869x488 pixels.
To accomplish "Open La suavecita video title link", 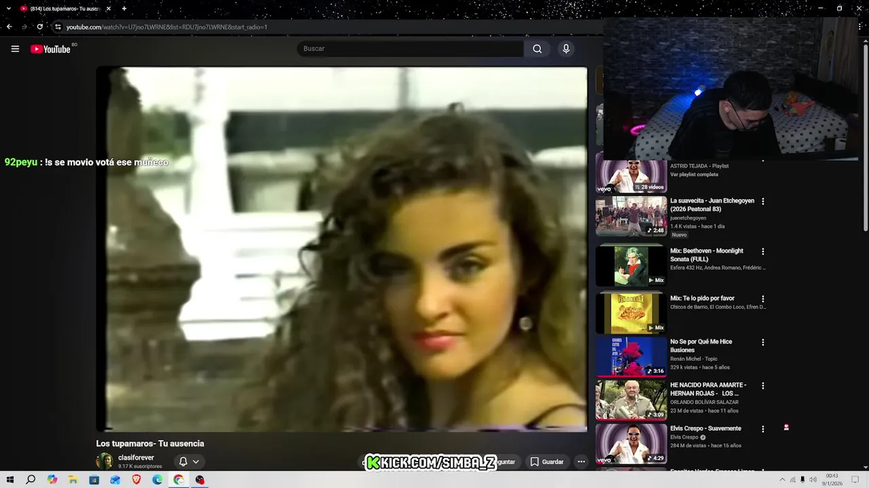I will [x=712, y=205].
